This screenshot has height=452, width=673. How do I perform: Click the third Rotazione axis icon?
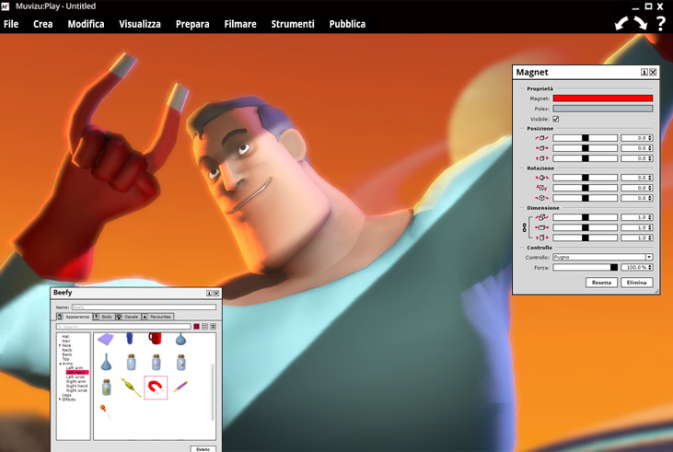pos(541,198)
